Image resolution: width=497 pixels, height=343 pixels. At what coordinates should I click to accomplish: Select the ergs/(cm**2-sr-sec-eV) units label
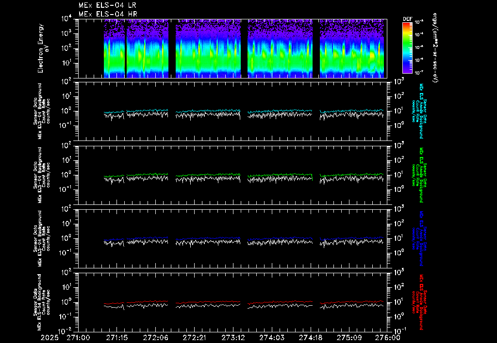click(x=435, y=48)
